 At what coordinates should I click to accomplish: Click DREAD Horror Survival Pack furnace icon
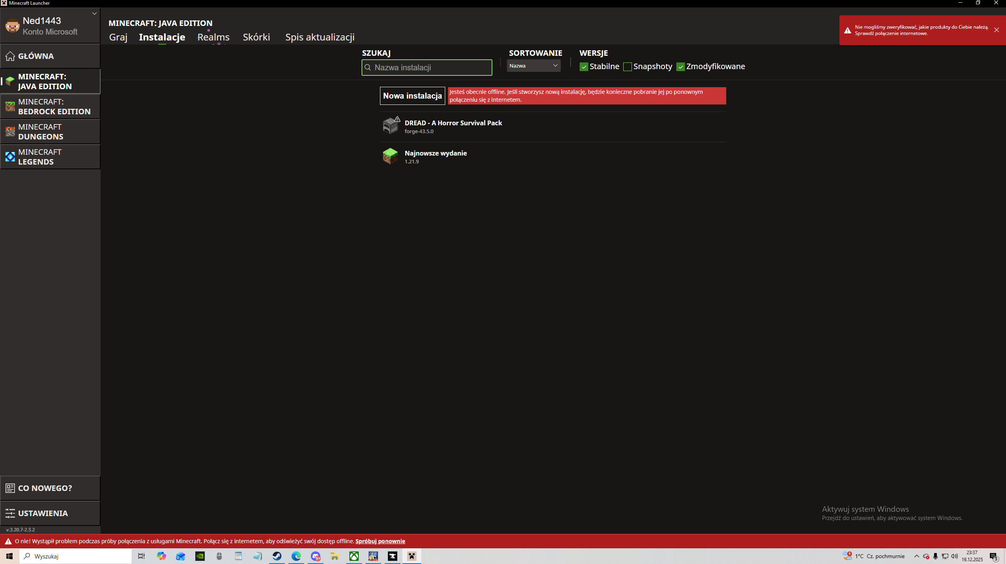coord(391,126)
